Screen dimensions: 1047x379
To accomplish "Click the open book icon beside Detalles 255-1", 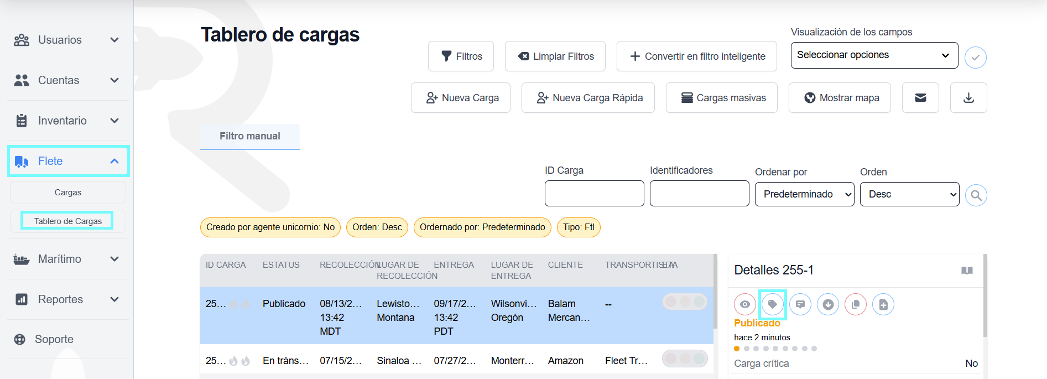I will pyautogui.click(x=967, y=271).
